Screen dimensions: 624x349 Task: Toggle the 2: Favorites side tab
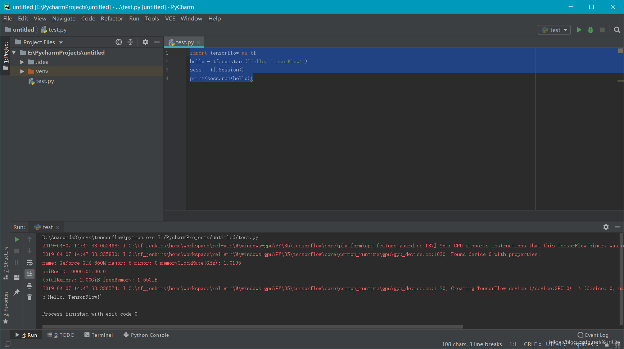coord(5,308)
